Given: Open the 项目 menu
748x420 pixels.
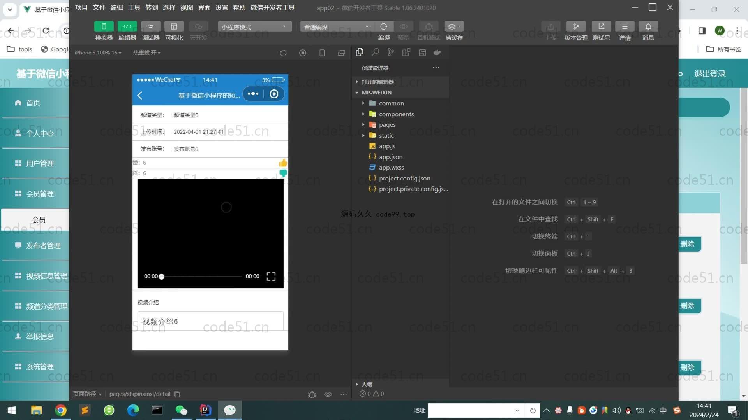Looking at the screenshot, I should pyautogui.click(x=81, y=8).
